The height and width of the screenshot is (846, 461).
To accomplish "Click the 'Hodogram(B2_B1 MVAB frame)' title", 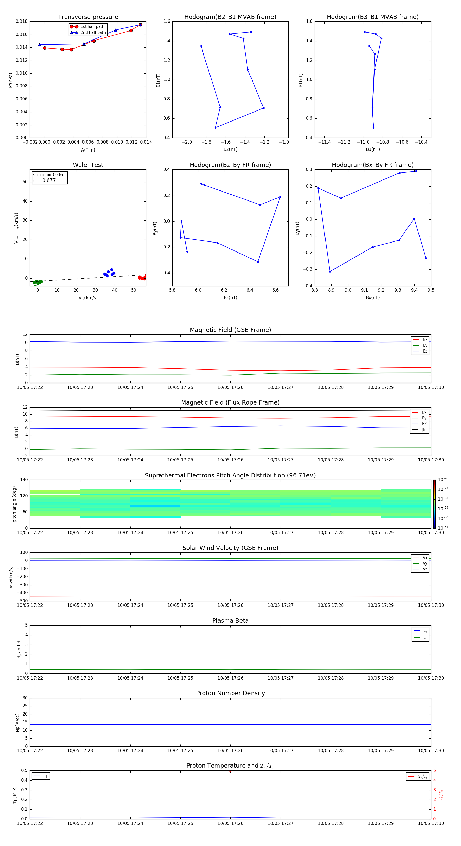I will (230, 17).
